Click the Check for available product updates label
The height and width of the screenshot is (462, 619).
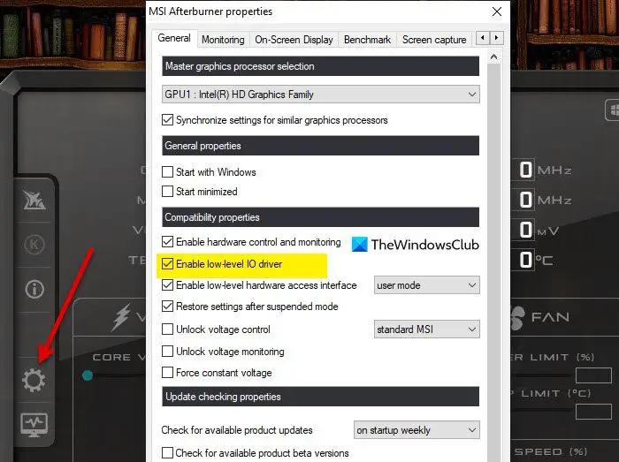(237, 430)
